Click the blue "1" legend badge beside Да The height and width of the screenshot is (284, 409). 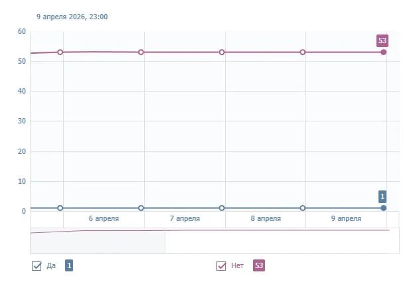69,265
